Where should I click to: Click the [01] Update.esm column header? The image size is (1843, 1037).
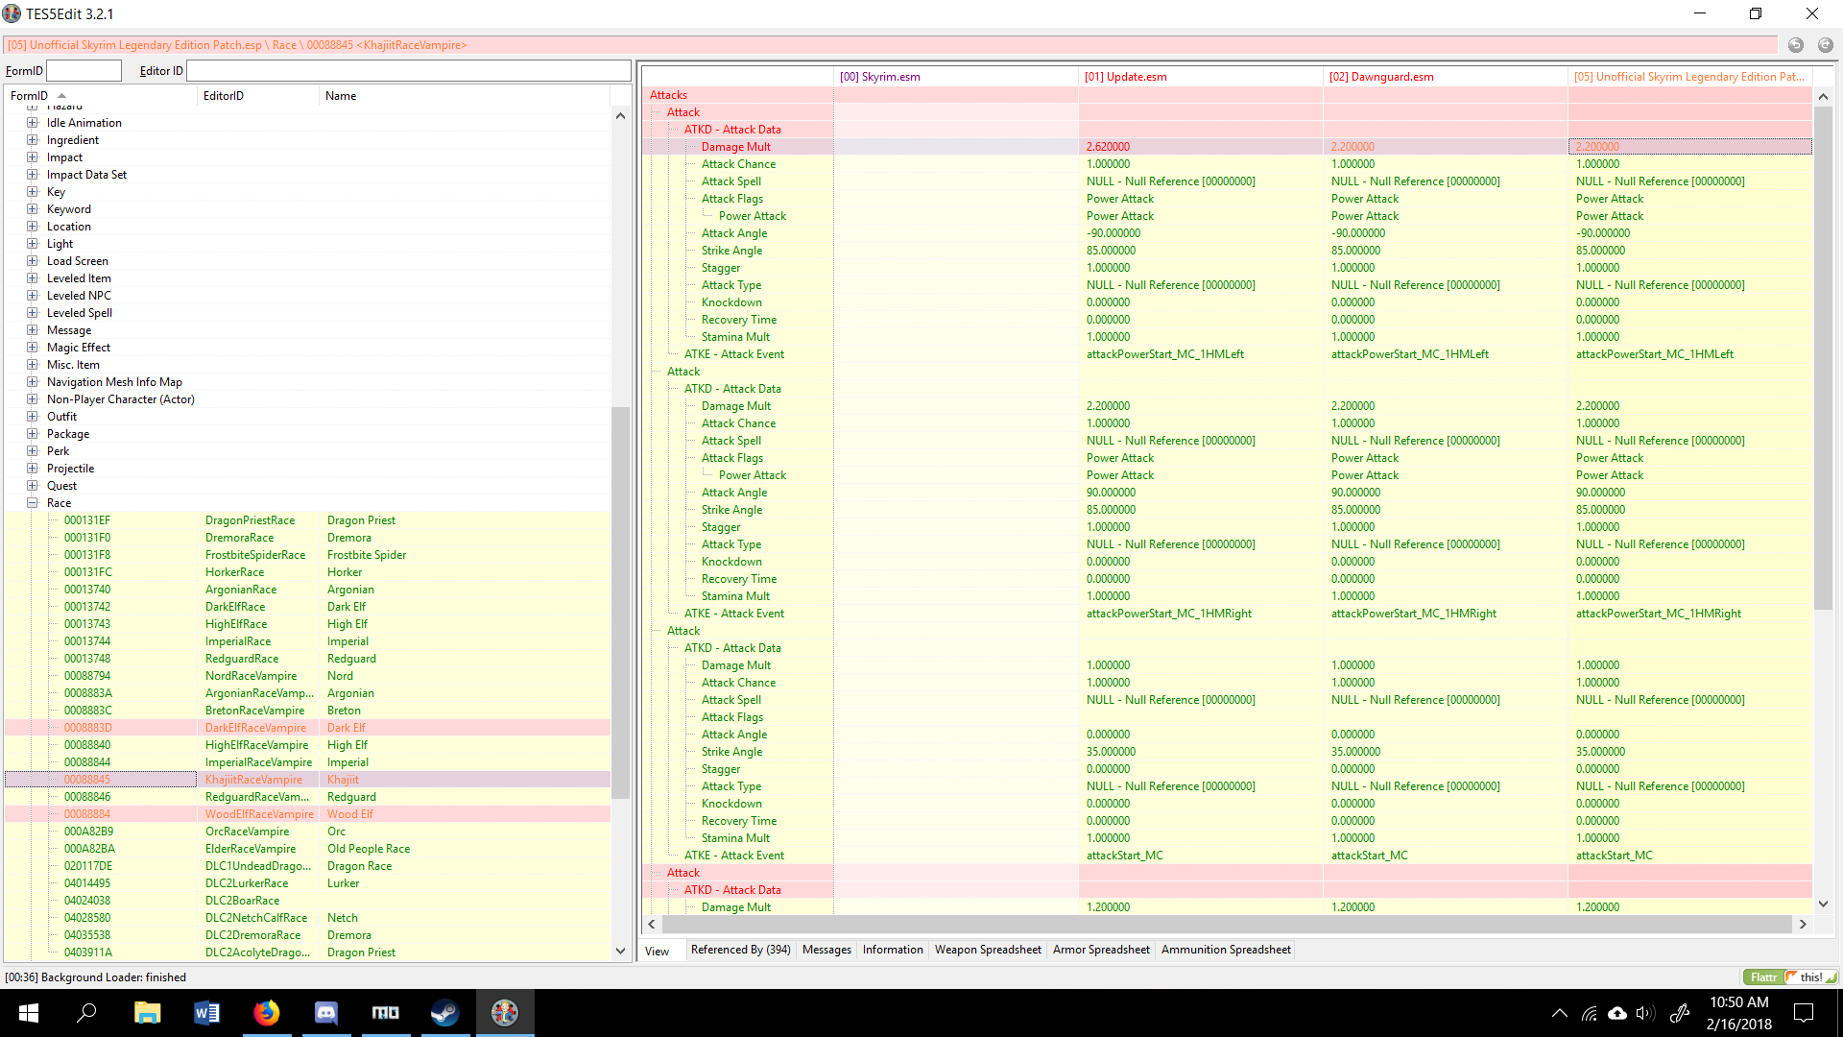(x=1201, y=77)
